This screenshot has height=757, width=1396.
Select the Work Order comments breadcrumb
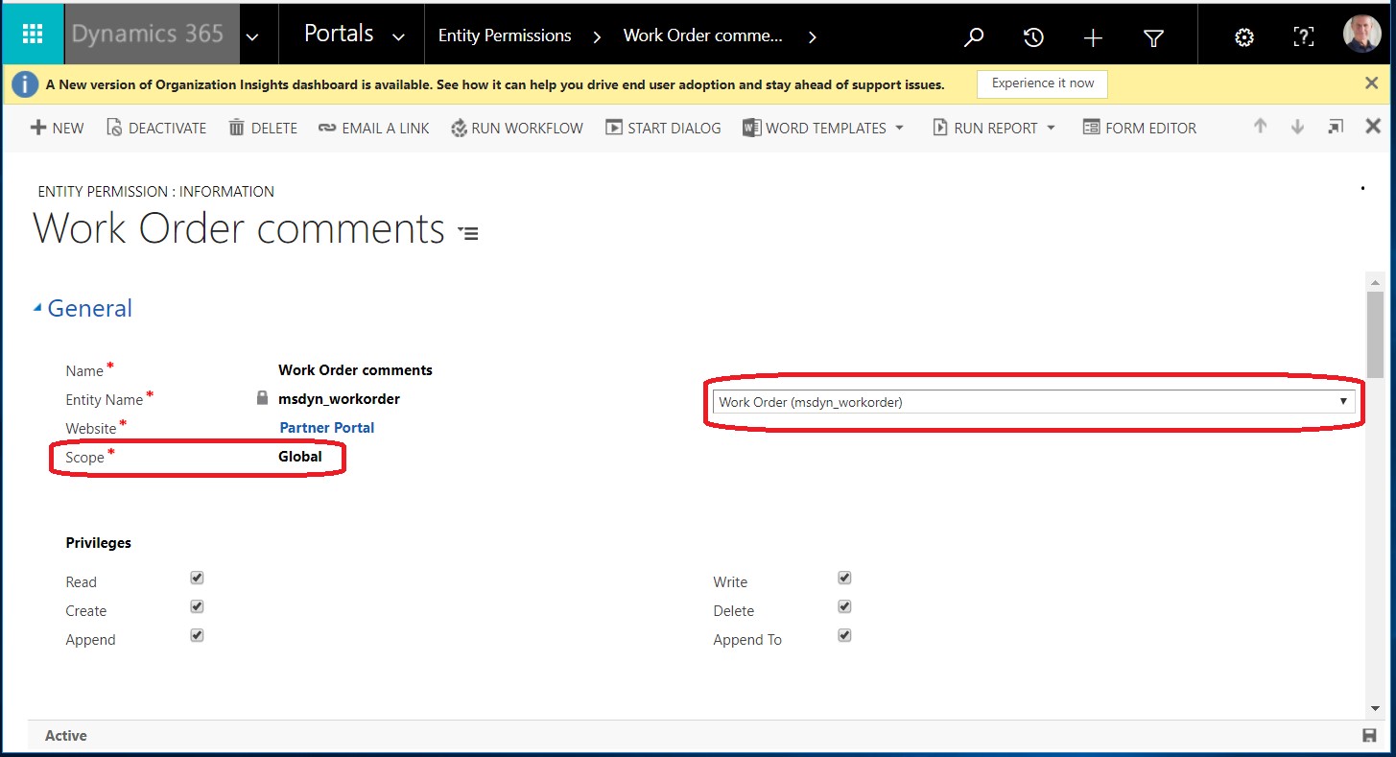coord(703,35)
